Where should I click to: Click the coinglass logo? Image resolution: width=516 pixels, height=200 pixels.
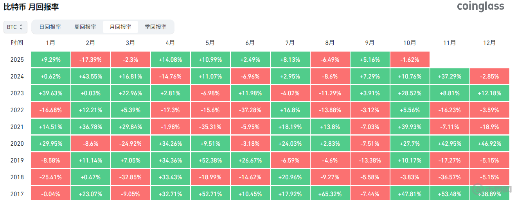click(x=481, y=7)
